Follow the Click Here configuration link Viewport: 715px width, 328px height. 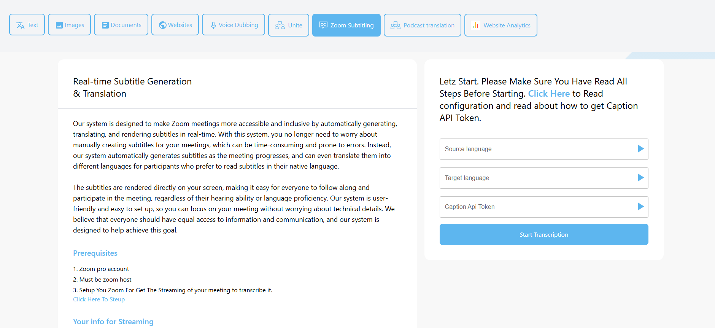[x=549, y=94]
